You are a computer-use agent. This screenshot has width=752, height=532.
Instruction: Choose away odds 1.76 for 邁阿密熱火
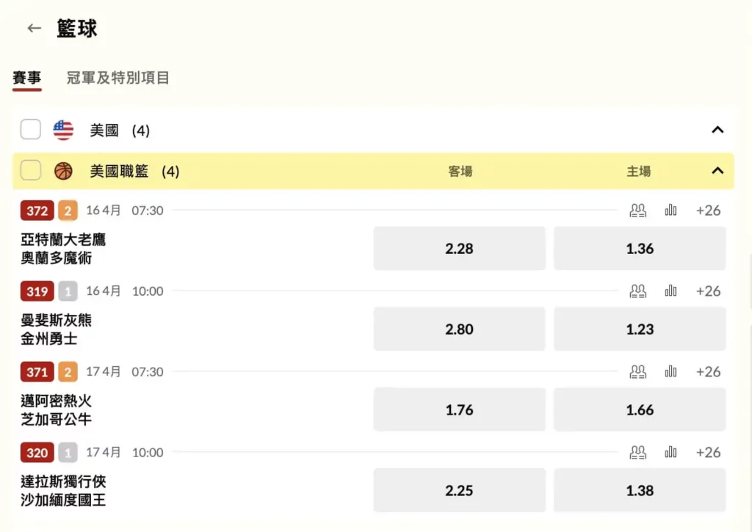(x=459, y=410)
